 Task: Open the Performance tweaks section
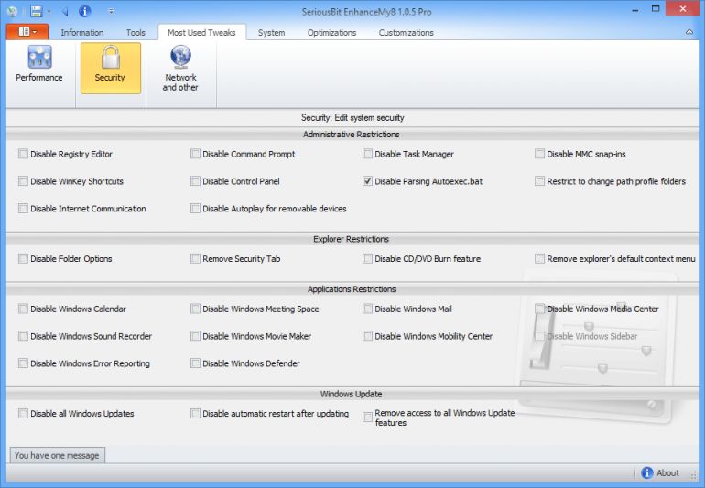click(39, 64)
